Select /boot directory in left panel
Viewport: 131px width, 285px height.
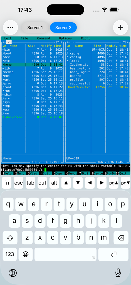coord(32,53)
